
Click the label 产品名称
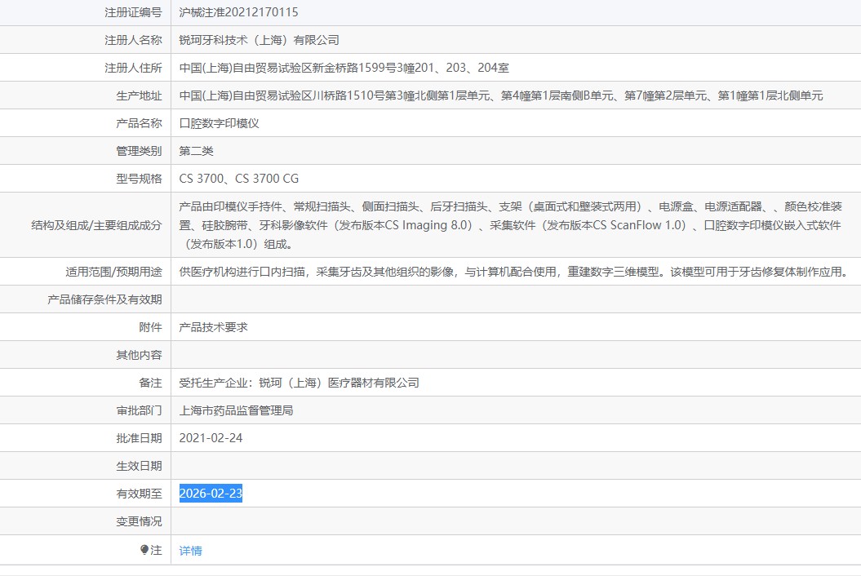point(139,123)
